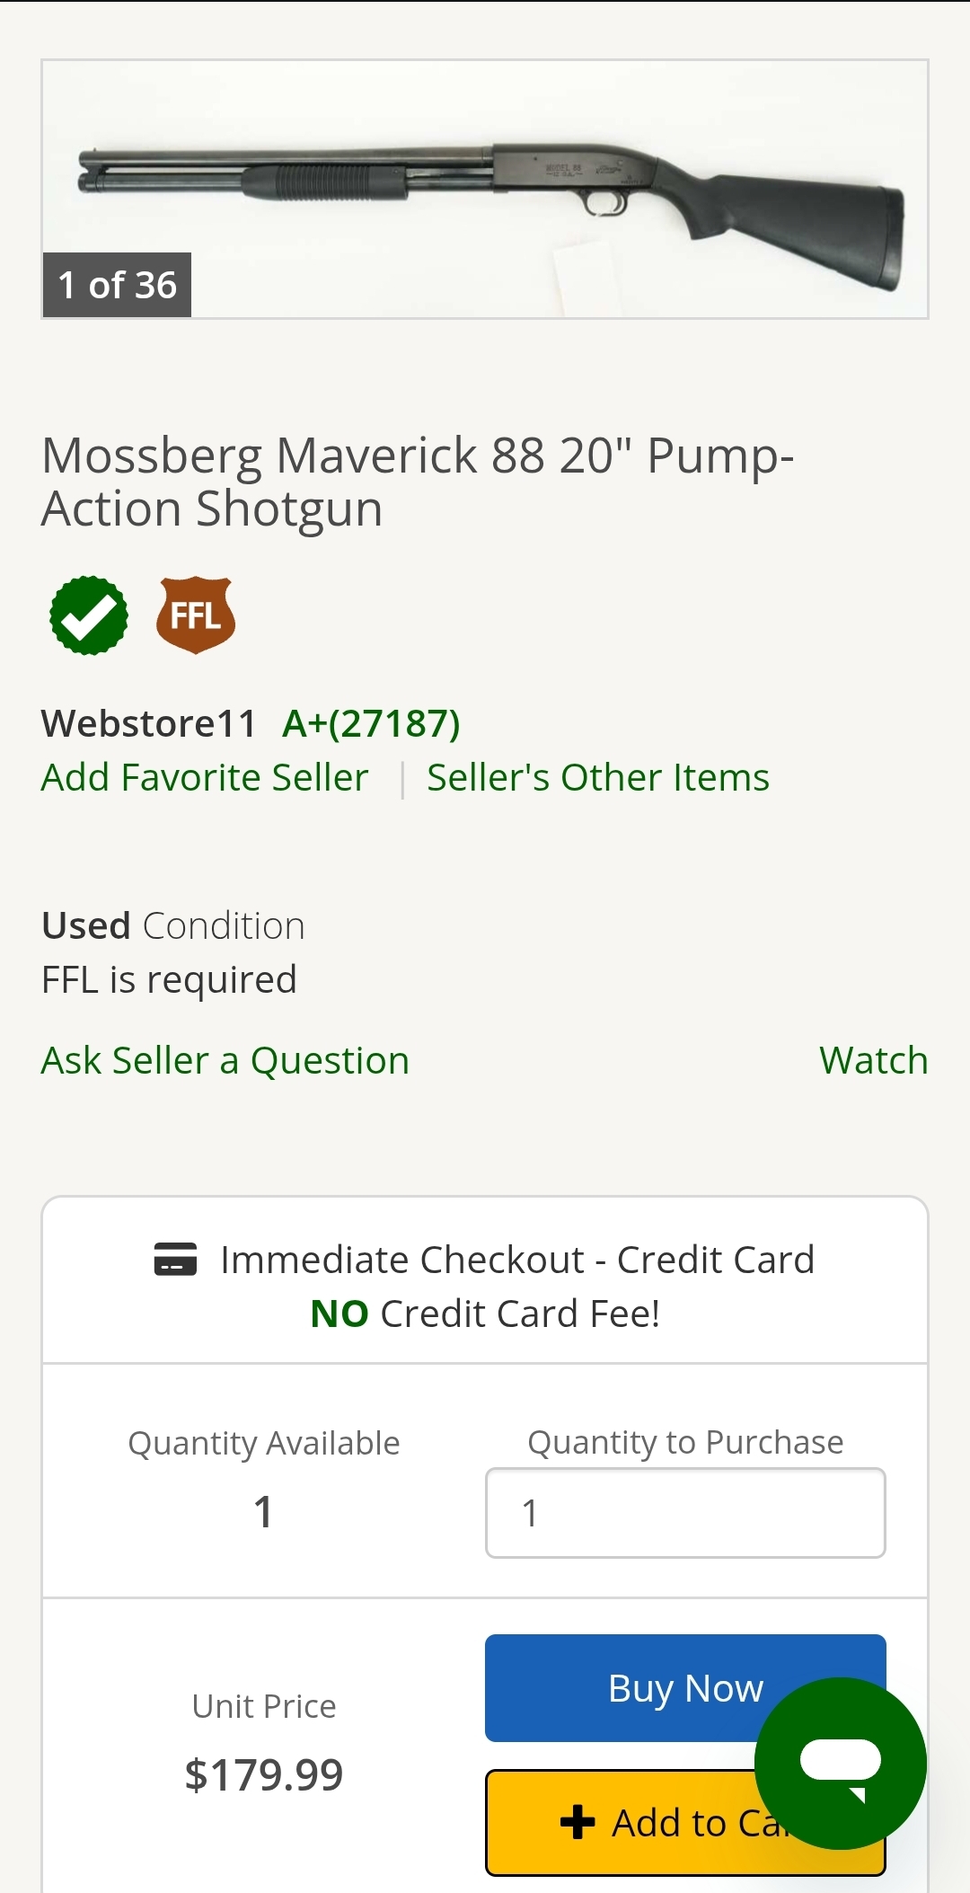Open the Webstore11 seller name
Image resolution: width=970 pixels, height=1893 pixels.
coord(149,724)
